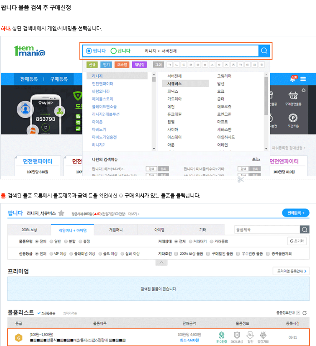
Task: Click the itemmania logo
Action: click(x=29, y=51)
